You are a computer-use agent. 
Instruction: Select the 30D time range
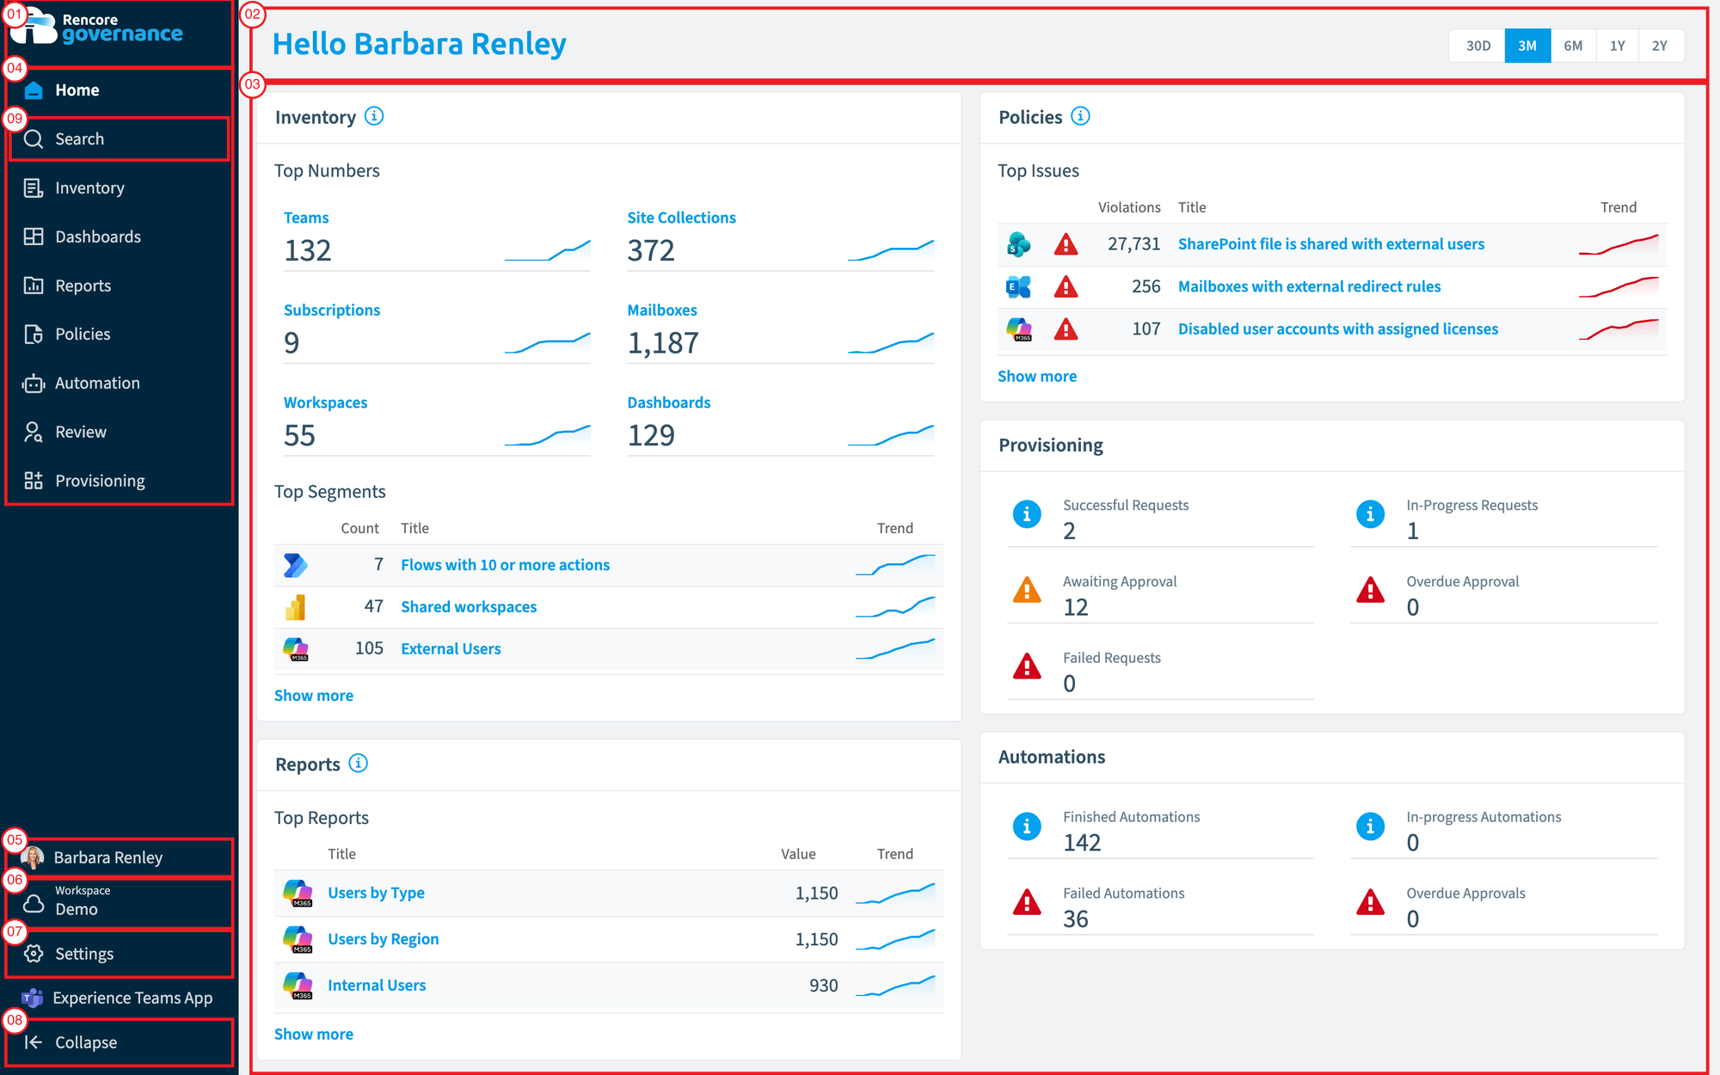coord(1477,46)
